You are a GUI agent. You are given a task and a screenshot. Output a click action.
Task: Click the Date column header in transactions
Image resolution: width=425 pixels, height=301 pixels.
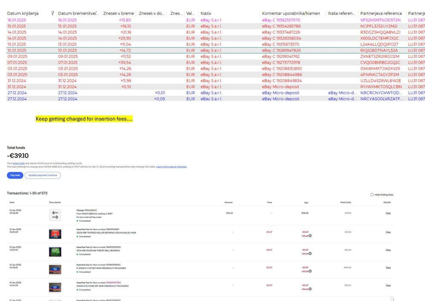[x=12, y=202]
